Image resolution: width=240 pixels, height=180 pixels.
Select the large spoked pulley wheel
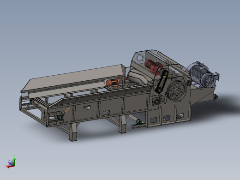[x=177, y=91]
